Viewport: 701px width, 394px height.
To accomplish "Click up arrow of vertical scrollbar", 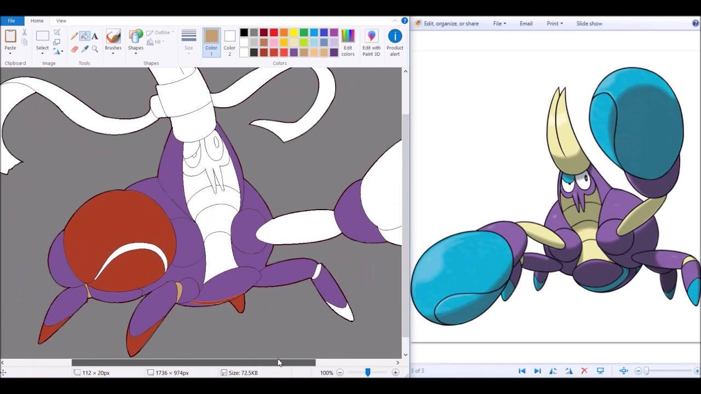I will (405, 71).
